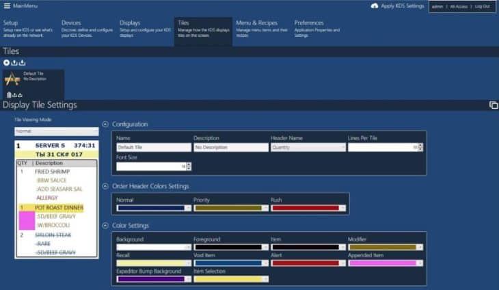Switch to the Devices tab
Screen dimensions: 499x290
[71, 23]
